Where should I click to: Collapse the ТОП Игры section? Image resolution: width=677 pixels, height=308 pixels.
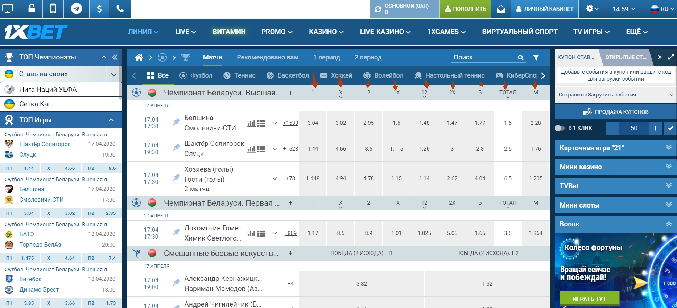click(111, 120)
